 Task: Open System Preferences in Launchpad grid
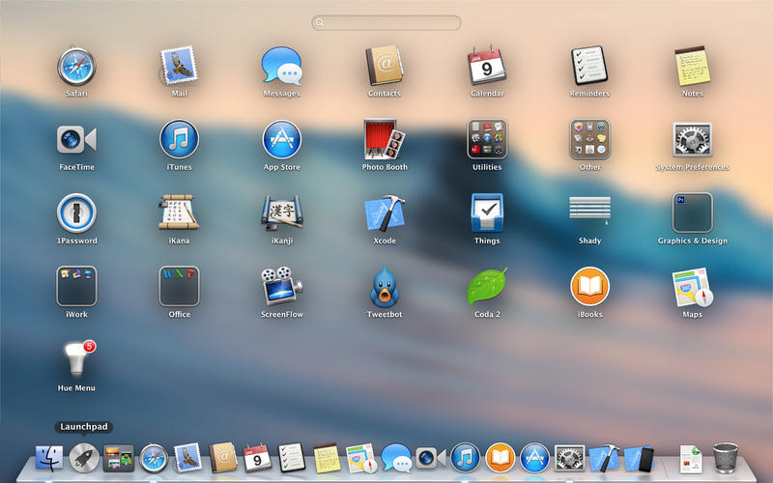pyautogui.click(x=692, y=139)
